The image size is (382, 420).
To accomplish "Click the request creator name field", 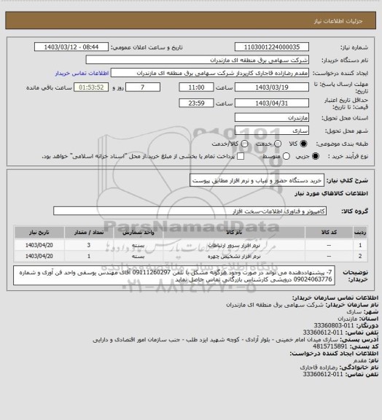I will [210, 73].
